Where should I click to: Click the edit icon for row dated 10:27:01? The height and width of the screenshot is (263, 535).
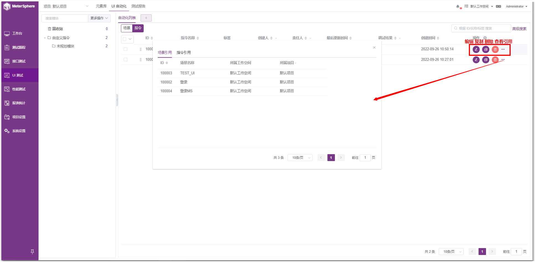476,60
